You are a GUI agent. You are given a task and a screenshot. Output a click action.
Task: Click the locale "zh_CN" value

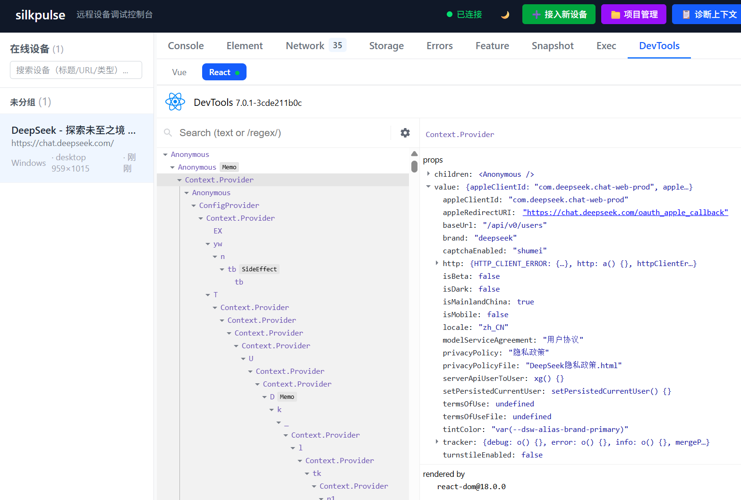pos(493,328)
